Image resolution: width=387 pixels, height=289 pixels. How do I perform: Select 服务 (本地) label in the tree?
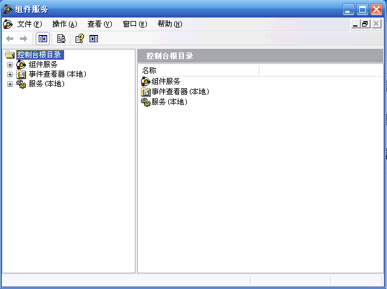tap(47, 84)
